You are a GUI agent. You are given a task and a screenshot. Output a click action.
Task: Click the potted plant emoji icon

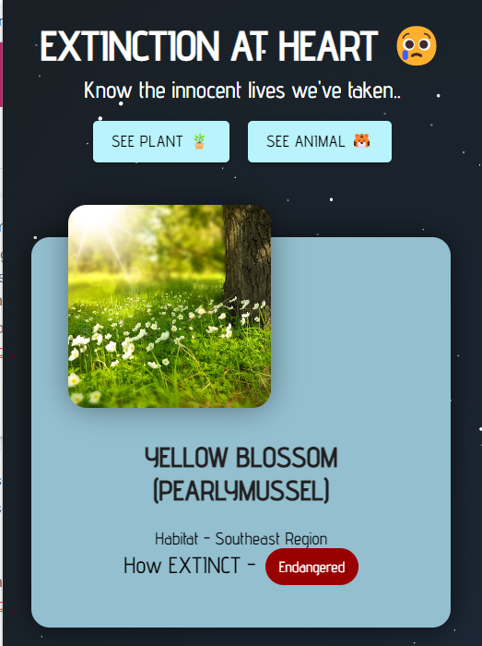(x=199, y=141)
